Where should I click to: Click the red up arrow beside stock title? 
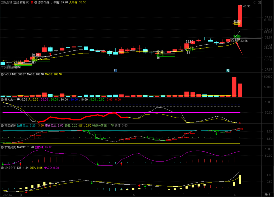click(32, 2)
